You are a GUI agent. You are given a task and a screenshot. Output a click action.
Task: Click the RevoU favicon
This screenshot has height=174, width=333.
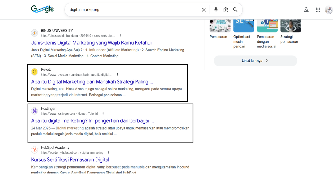click(34, 72)
